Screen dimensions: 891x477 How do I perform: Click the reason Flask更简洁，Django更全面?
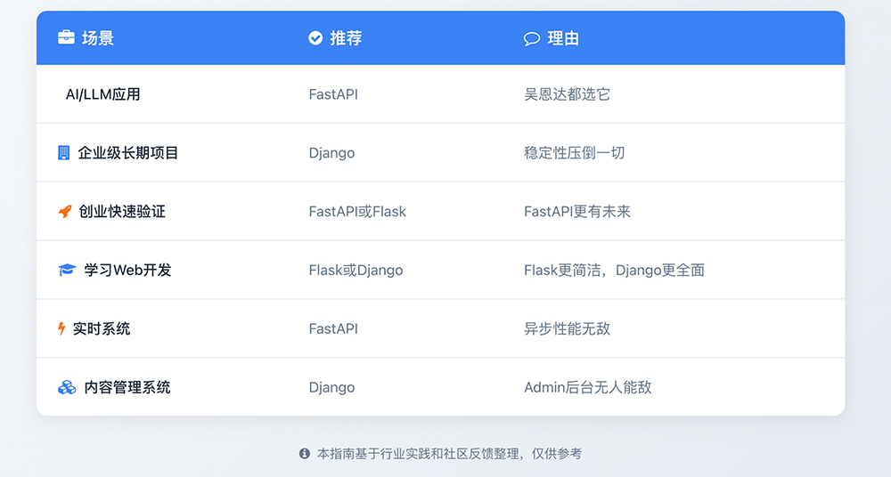click(614, 271)
